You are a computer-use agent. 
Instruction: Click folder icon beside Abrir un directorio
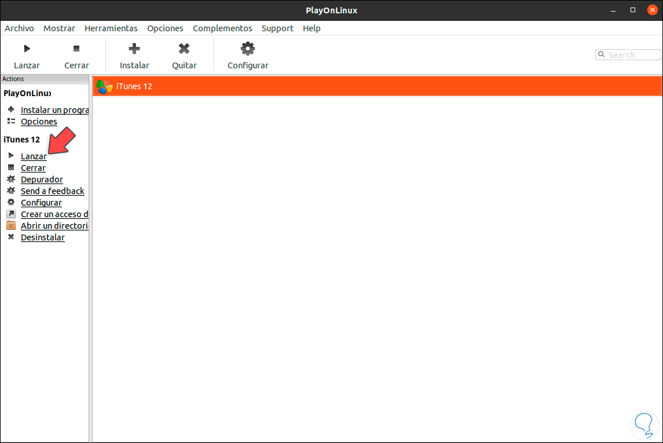(x=11, y=225)
